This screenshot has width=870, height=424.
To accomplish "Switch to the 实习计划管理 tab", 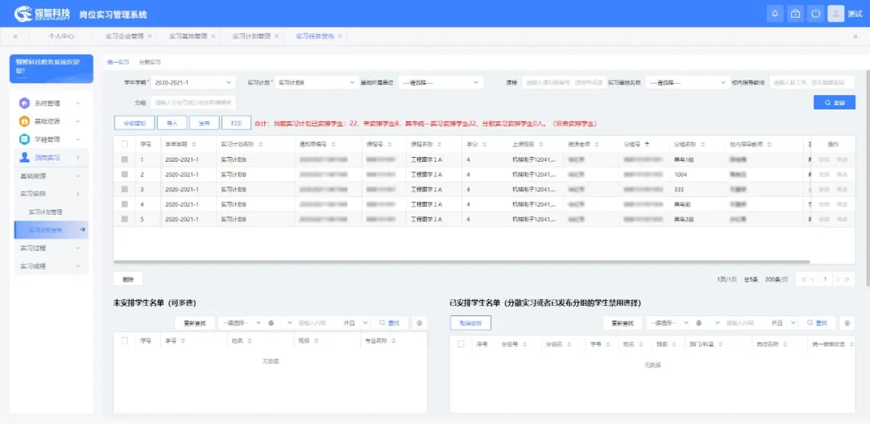I will [x=251, y=36].
